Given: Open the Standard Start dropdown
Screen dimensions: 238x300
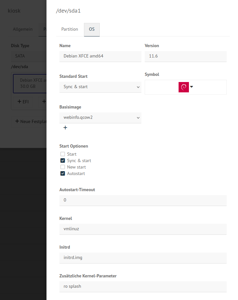Looking at the screenshot, I should click(100, 87).
